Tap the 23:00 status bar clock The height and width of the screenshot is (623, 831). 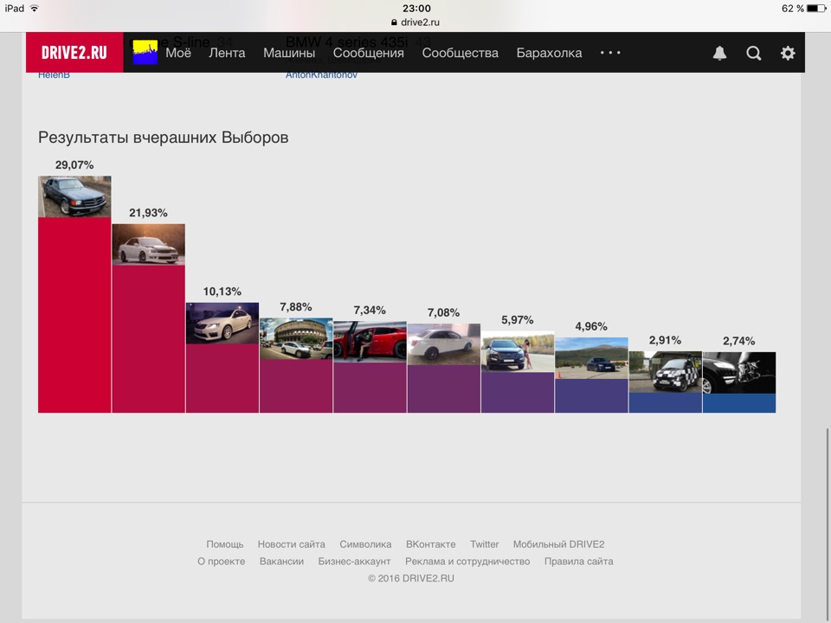point(416,9)
